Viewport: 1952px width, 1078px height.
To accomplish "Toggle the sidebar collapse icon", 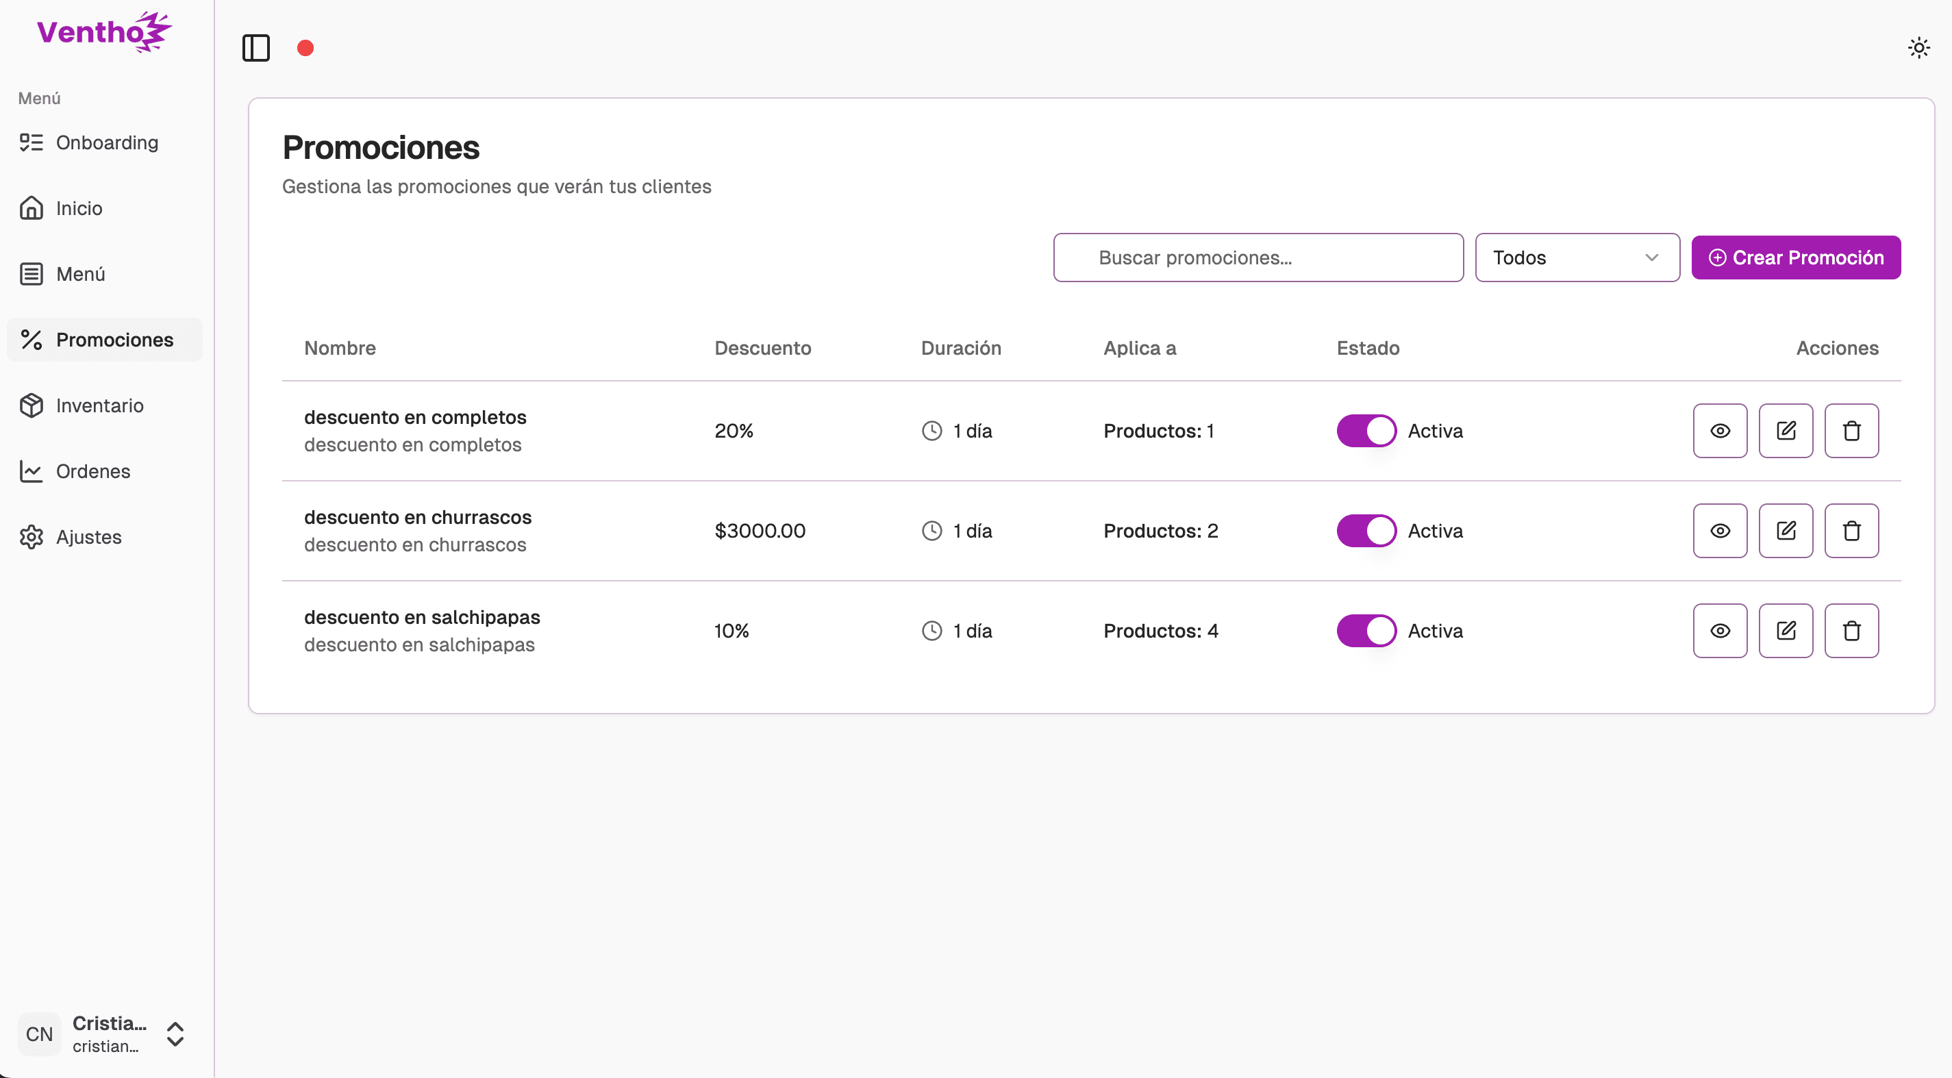I will tap(255, 48).
